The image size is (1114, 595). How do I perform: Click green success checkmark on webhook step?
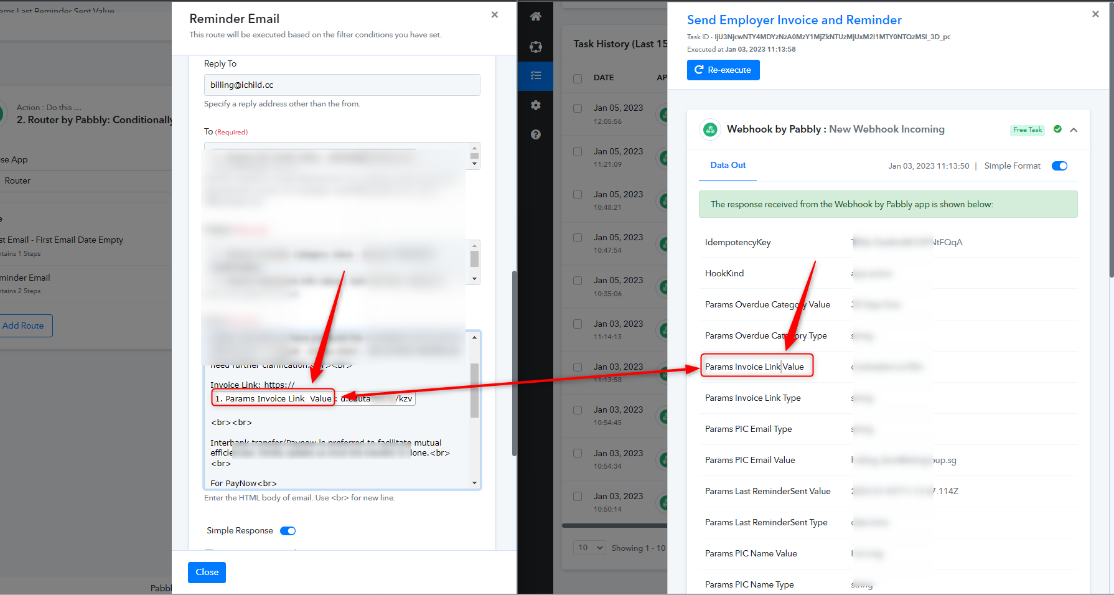(x=1057, y=129)
